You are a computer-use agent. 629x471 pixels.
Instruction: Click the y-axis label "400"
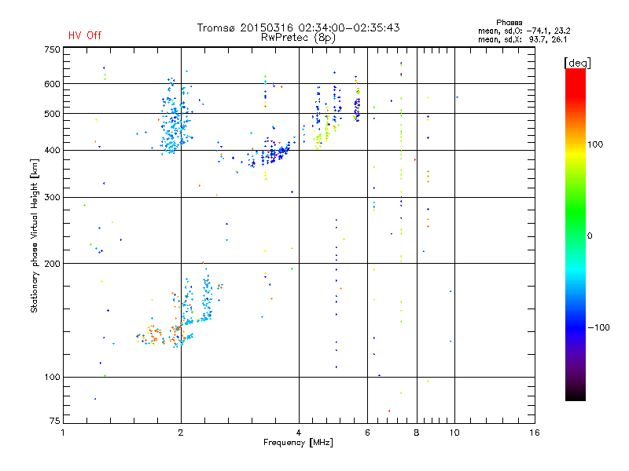coord(52,150)
